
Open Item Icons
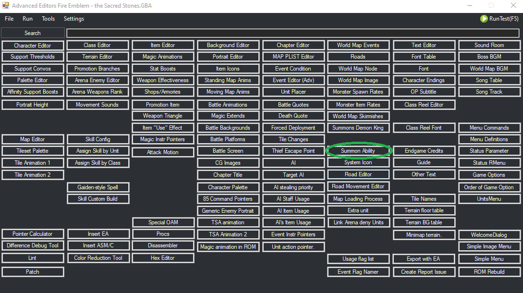tap(228, 69)
